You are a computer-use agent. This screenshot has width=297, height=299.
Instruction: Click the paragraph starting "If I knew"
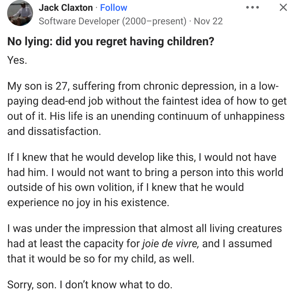click(x=145, y=180)
